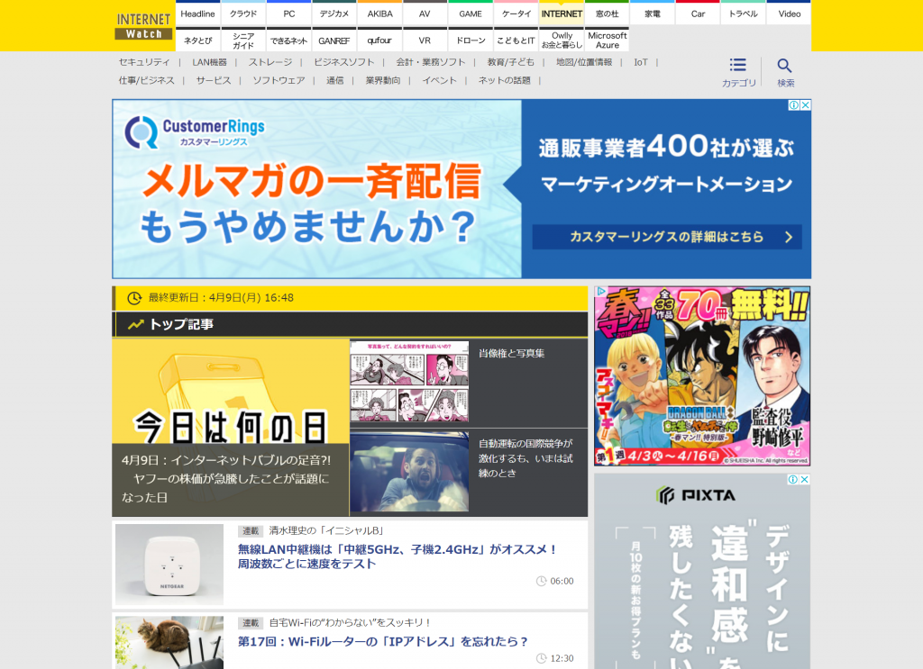Open the 窓の杜 tab
The image size is (923, 669).
point(607,13)
